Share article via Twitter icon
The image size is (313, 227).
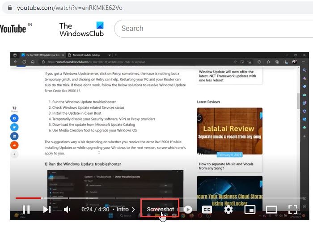[14, 127]
